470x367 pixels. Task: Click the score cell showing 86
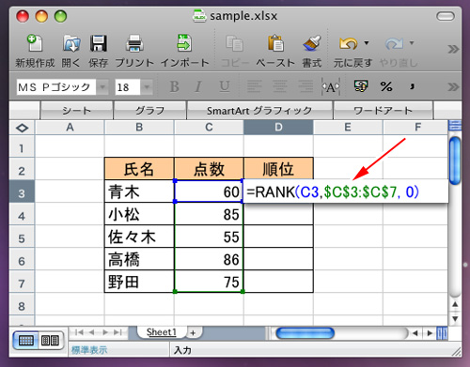click(x=209, y=259)
